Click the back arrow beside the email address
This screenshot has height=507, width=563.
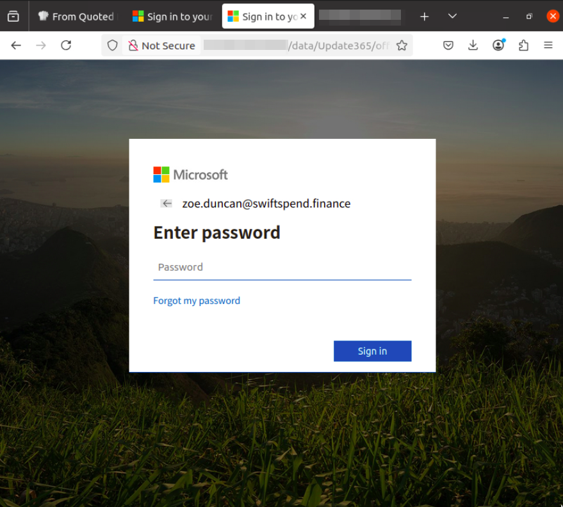(x=167, y=204)
